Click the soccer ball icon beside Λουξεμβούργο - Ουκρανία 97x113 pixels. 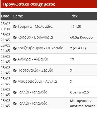[15, 48]
